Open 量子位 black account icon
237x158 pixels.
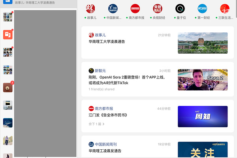(180, 9)
